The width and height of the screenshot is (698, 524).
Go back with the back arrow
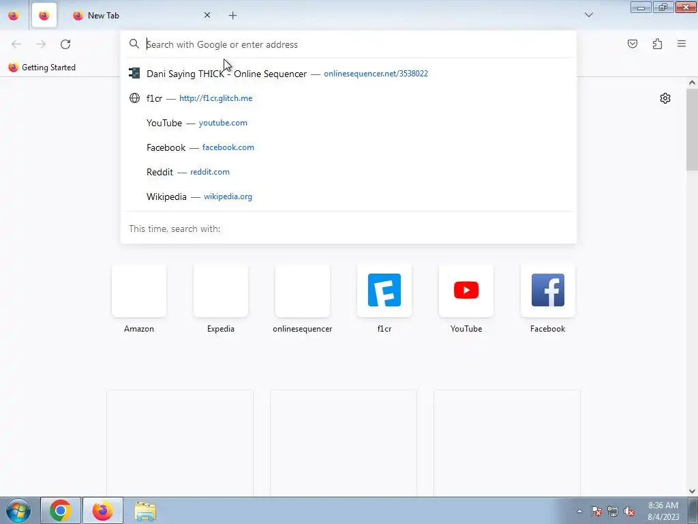[x=16, y=44]
